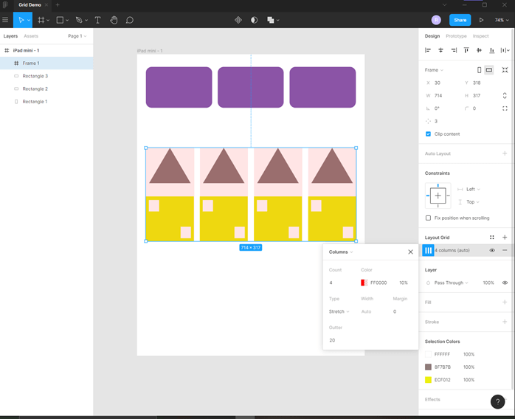The width and height of the screenshot is (515, 419).
Task: Switch to the Assets tab
Action: [31, 36]
